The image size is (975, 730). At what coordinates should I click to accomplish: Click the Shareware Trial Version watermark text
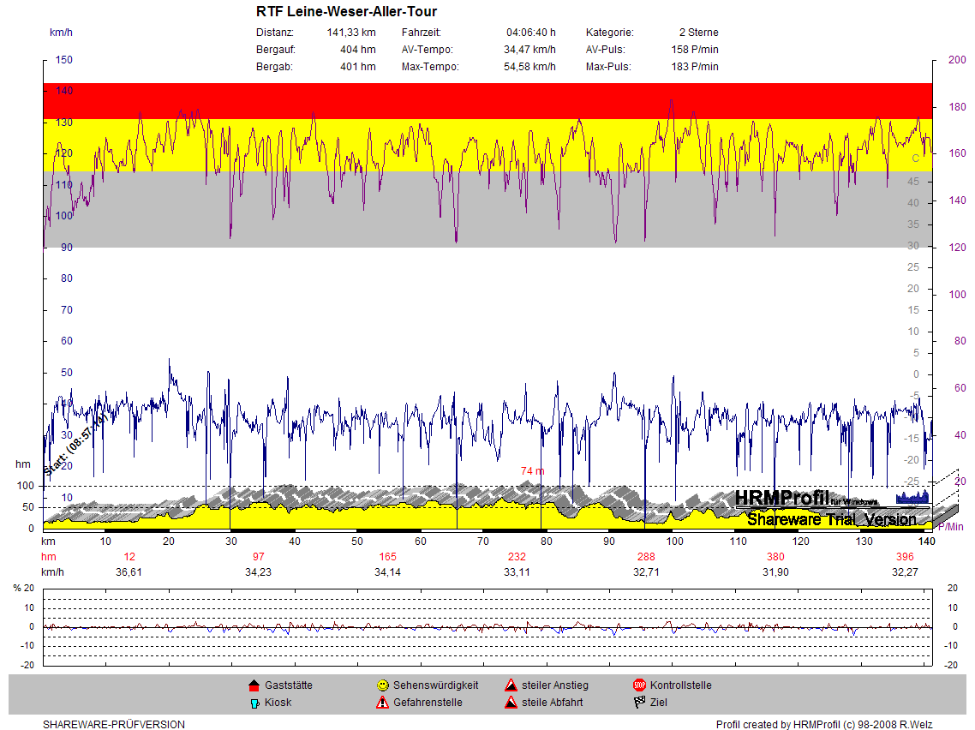click(x=831, y=519)
